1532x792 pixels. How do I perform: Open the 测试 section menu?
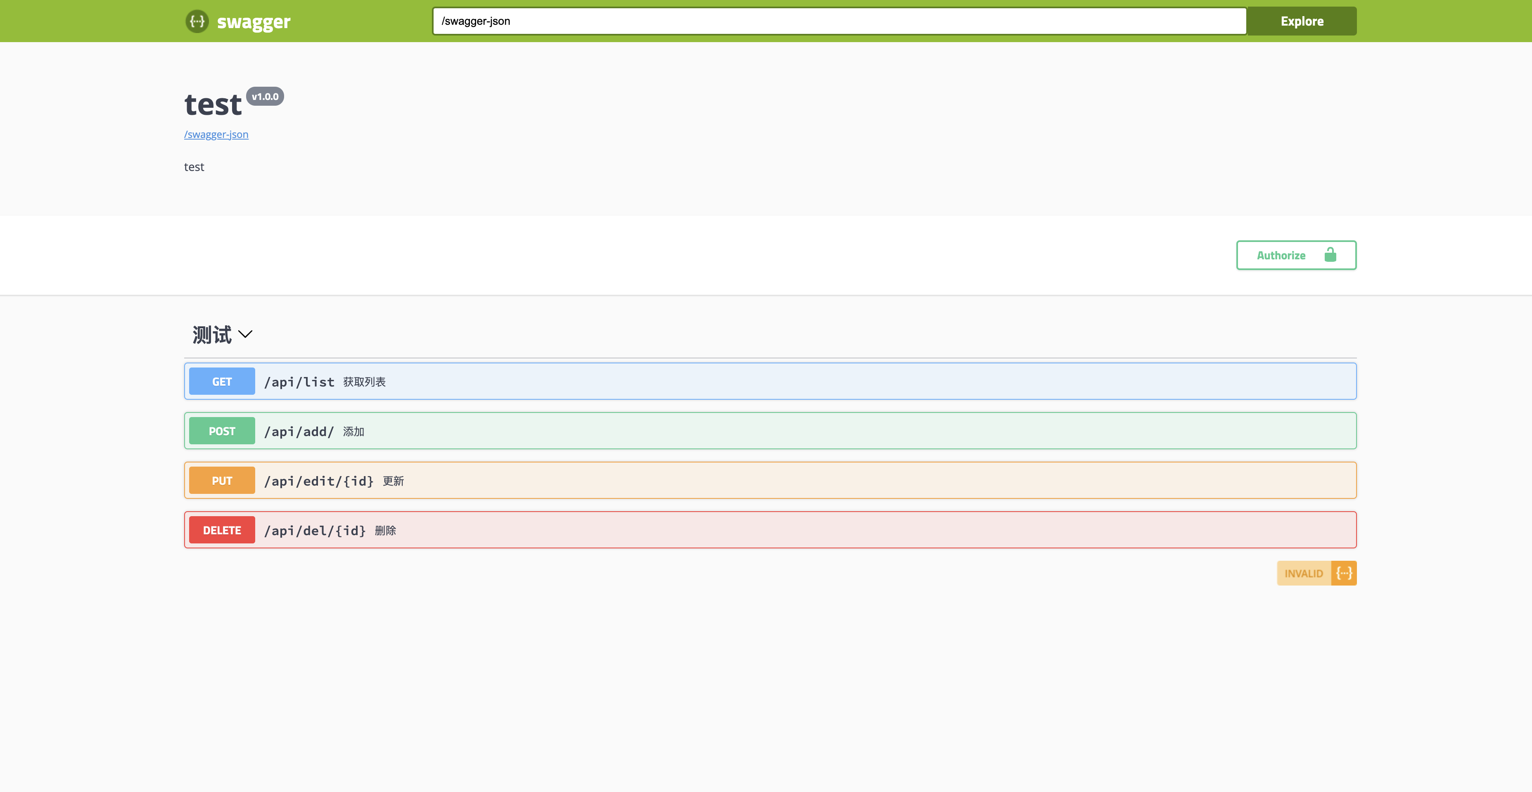(x=222, y=334)
